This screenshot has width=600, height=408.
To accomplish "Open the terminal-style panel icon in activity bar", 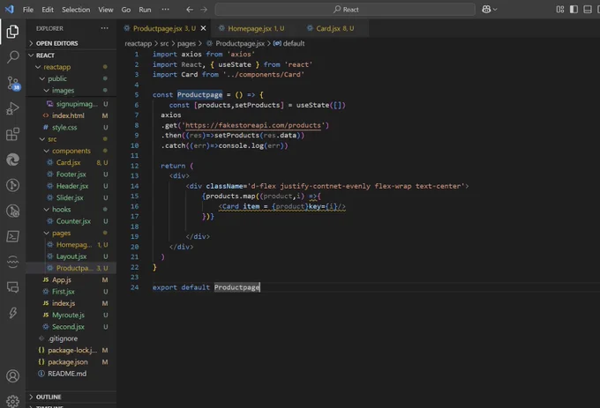I will (12, 236).
